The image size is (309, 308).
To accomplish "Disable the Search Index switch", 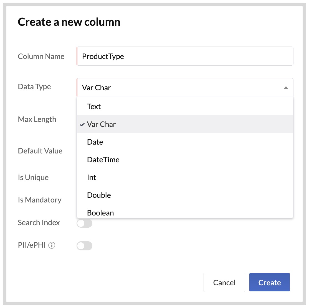I will click(85, 223).
